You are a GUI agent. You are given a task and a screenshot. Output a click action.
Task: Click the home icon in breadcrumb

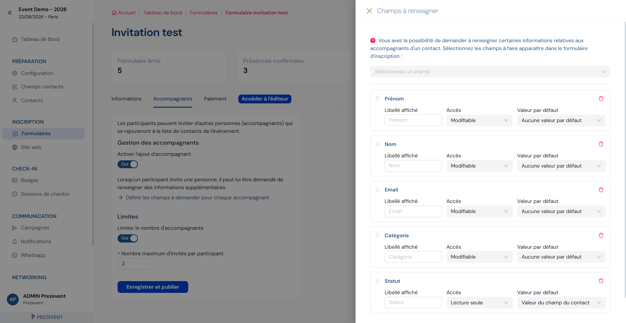coord(114,12)
